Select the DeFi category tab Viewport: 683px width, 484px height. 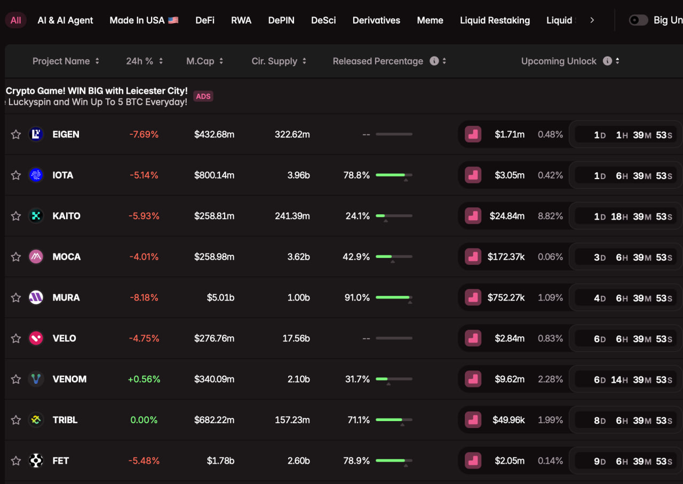[205, 20]
